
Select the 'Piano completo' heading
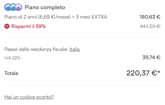coord(45,7)
